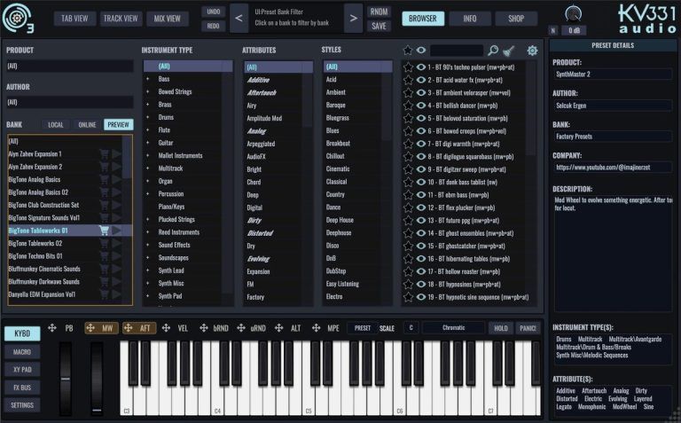This screenshot has height=423, width=681.
Task: Clear the search with the broom icon
Action: tap(509, 51)
